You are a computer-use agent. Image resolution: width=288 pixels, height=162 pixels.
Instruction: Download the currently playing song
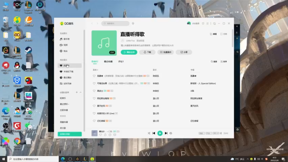(105, 135)
